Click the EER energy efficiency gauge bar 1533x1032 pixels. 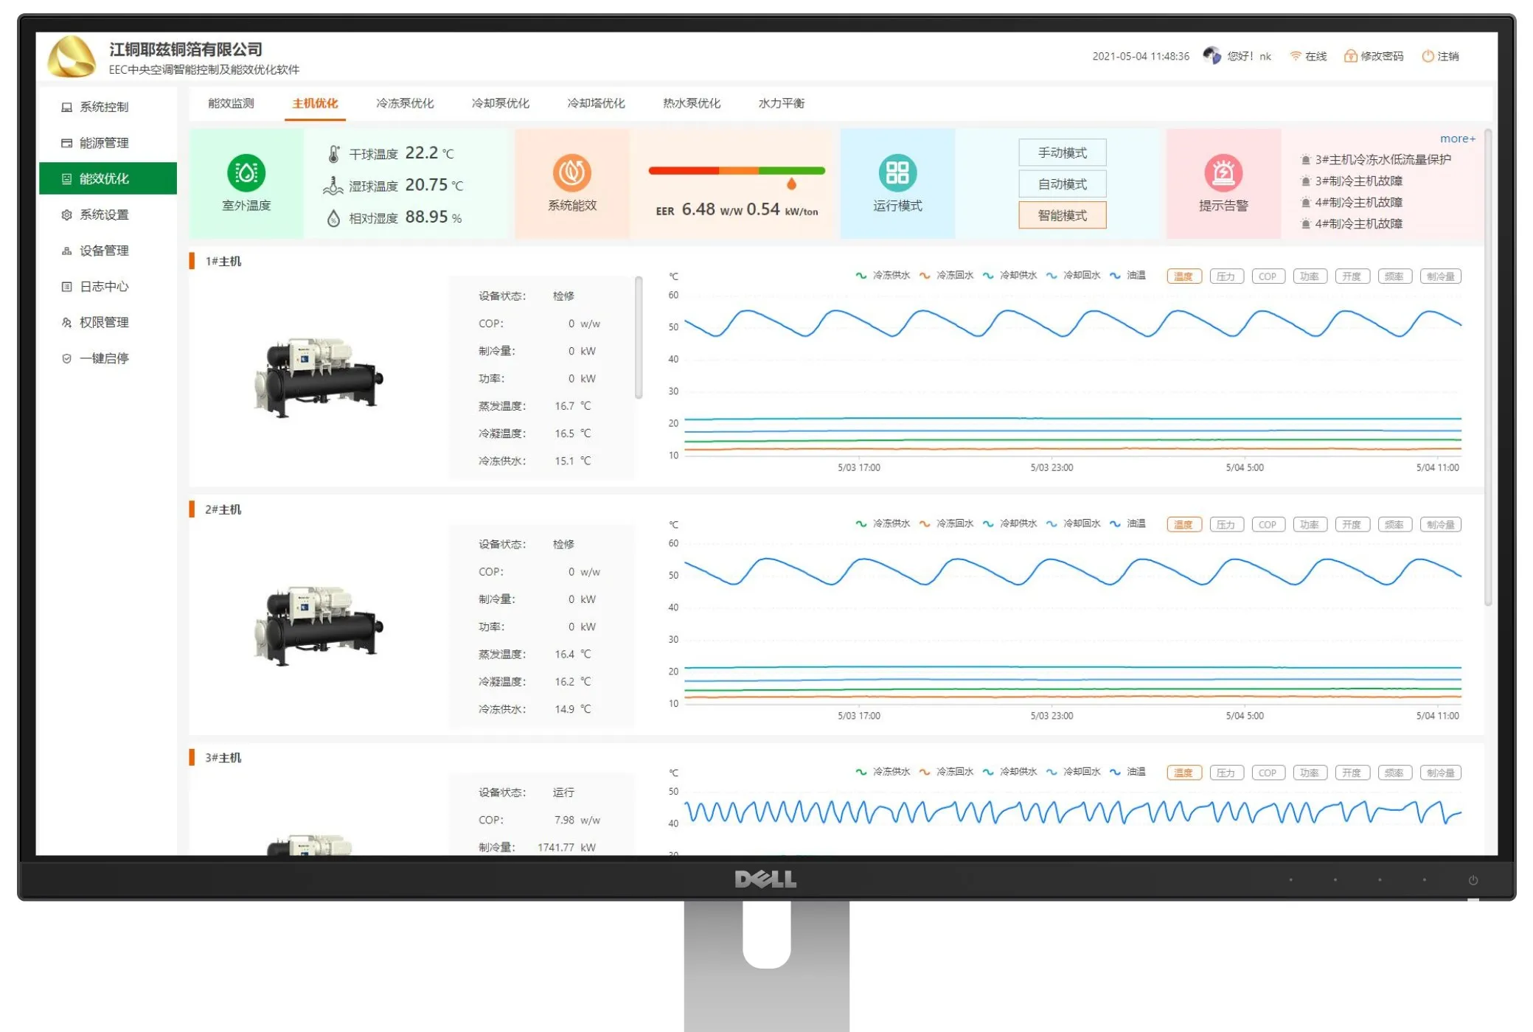[x=736, y=170]
